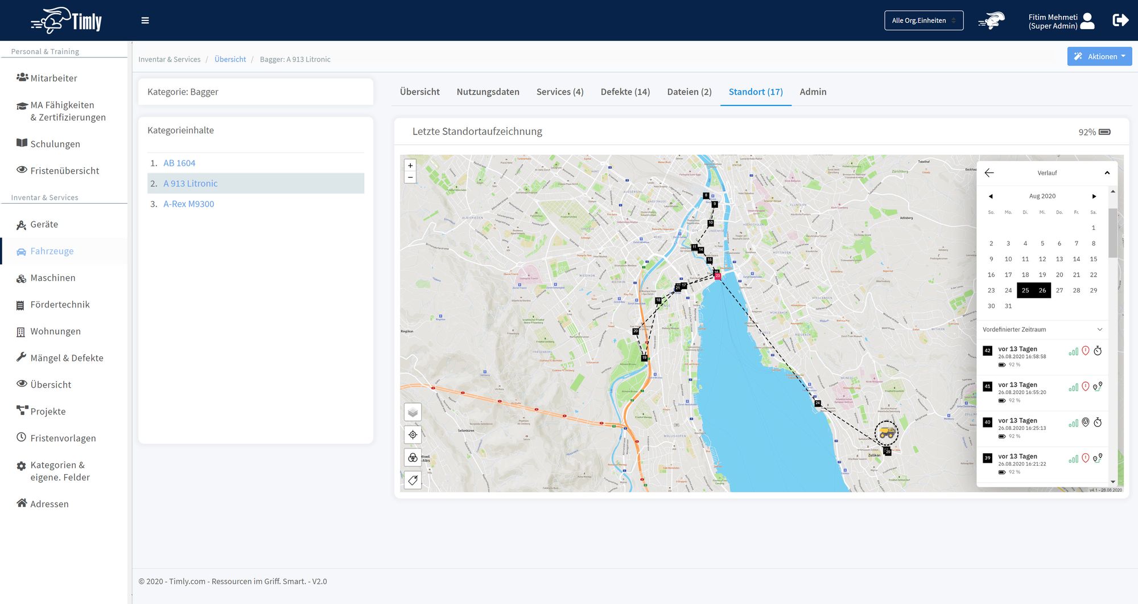Click the map layers icon
This screenshot has height=604, width=1138.
pos(413,412)
